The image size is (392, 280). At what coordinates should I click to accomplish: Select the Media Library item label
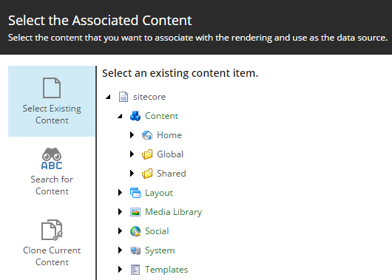click(x=174, y=212)
